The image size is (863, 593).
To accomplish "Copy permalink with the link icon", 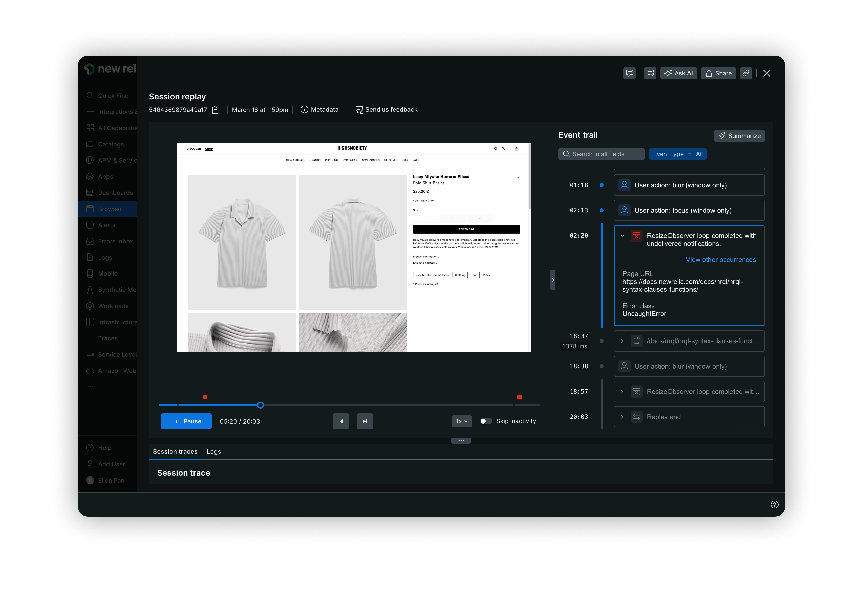I will (745, 73).
